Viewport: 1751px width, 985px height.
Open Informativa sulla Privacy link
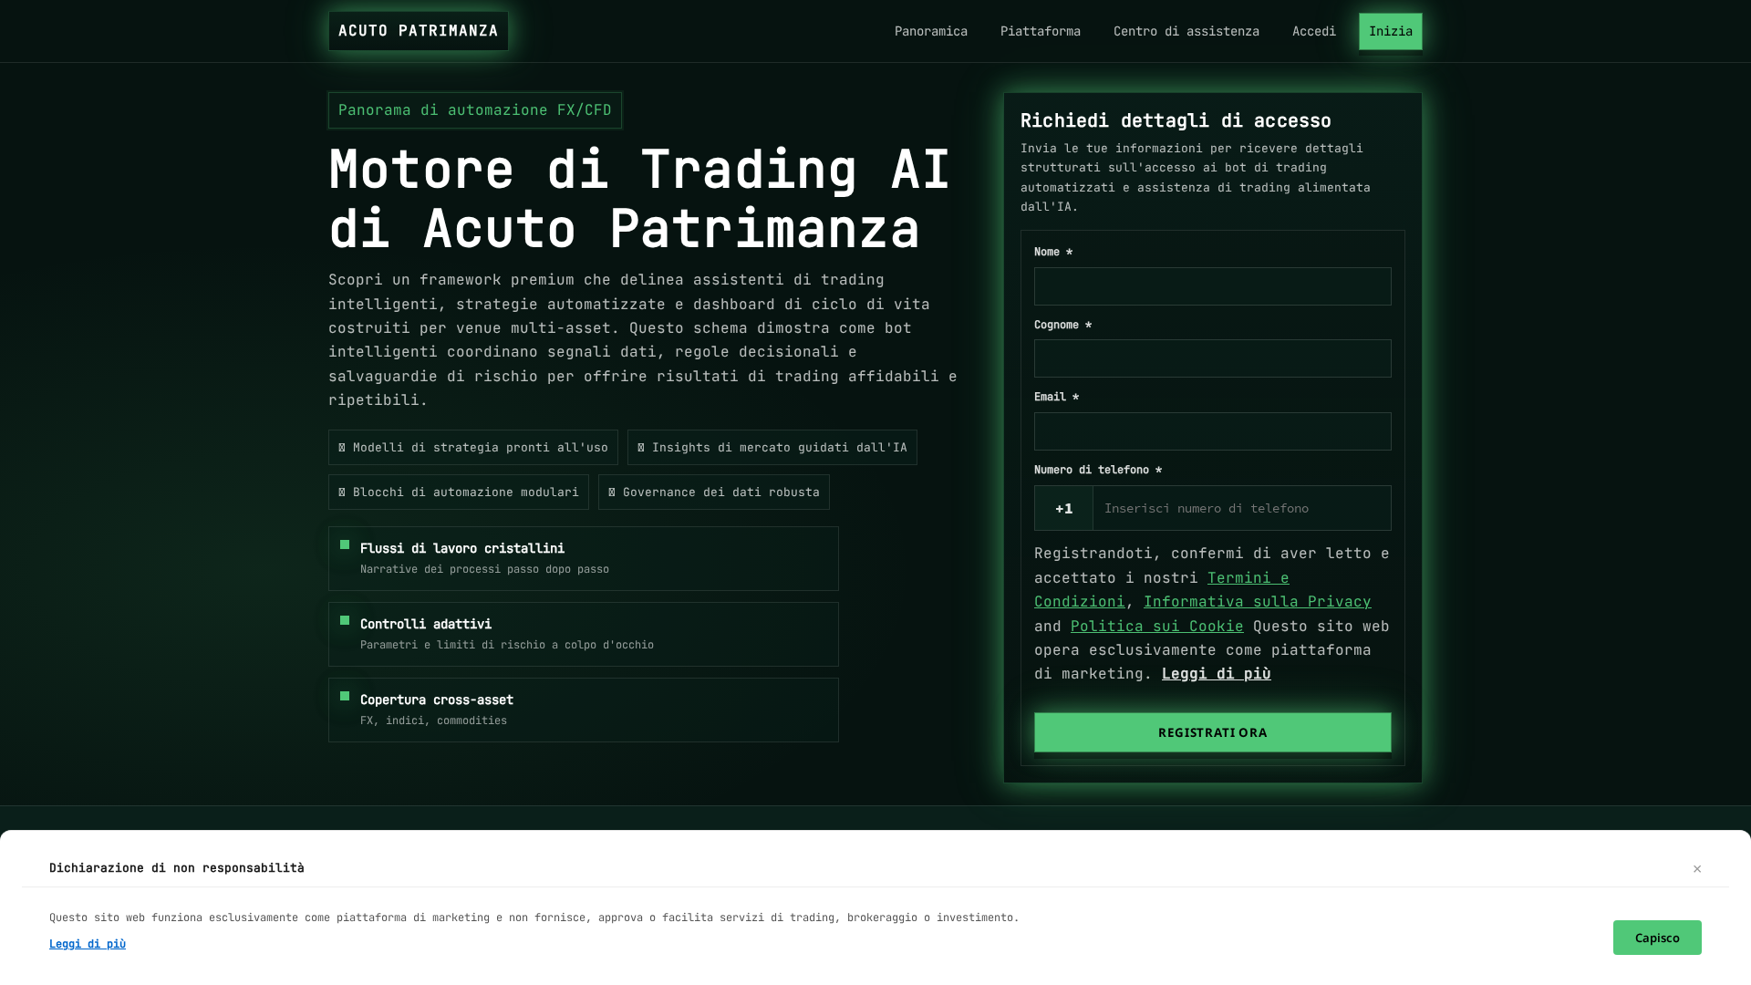coord(1257,601)
